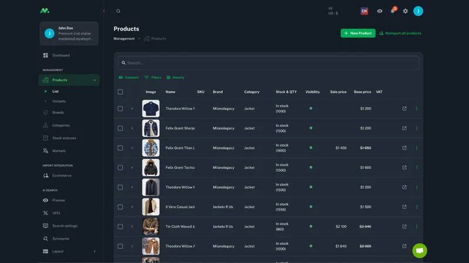This screenshot has width=469, height=263.
Task: Open notifications bell
Action: (x=393, y=11)
